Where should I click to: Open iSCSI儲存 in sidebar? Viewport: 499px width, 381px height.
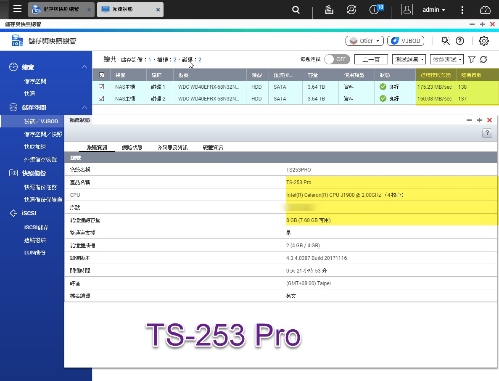[36, 227]
